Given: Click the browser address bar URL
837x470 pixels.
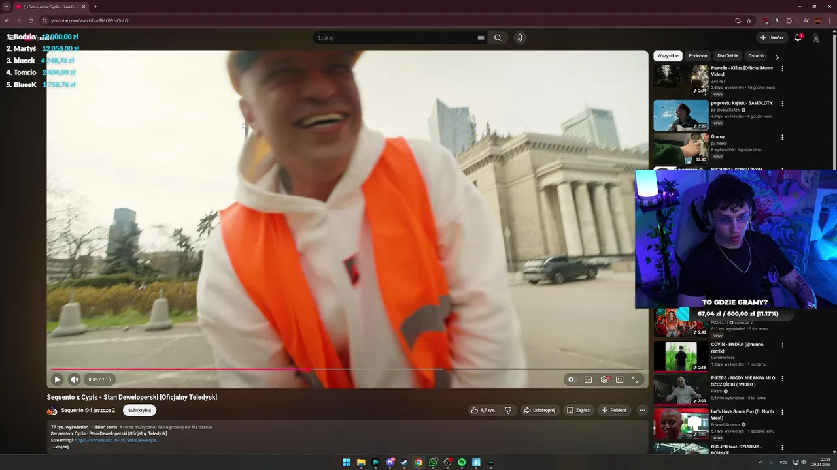Looking at the screenshot, I should (x=90, y=20).
